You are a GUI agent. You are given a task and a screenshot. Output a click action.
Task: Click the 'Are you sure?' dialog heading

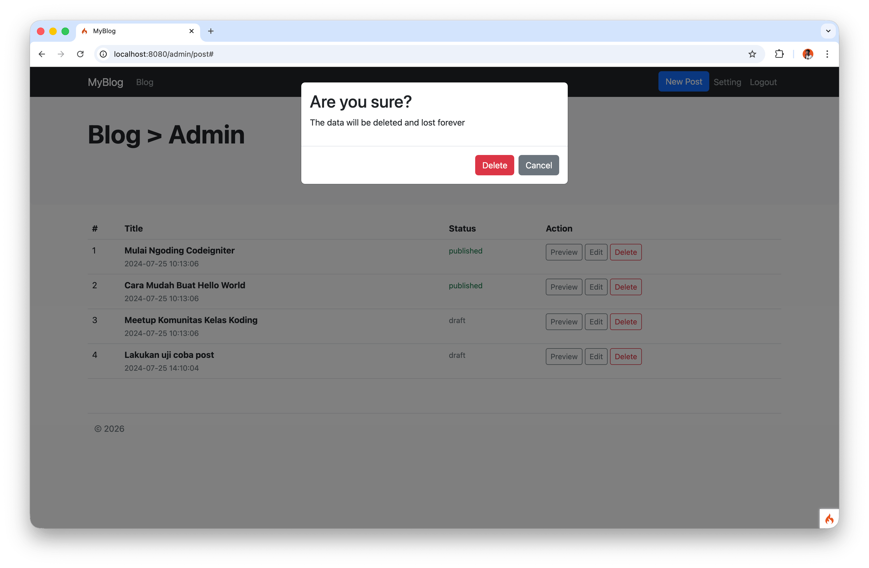361,102
